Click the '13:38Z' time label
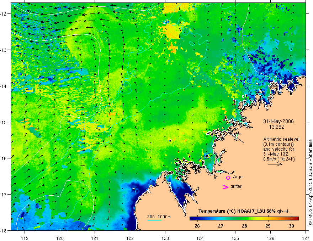This screenshot has height=241, width=313. coord(277,127)
